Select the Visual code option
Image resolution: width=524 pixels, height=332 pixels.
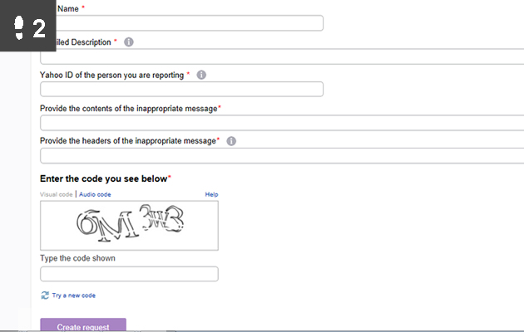(57, 194)
